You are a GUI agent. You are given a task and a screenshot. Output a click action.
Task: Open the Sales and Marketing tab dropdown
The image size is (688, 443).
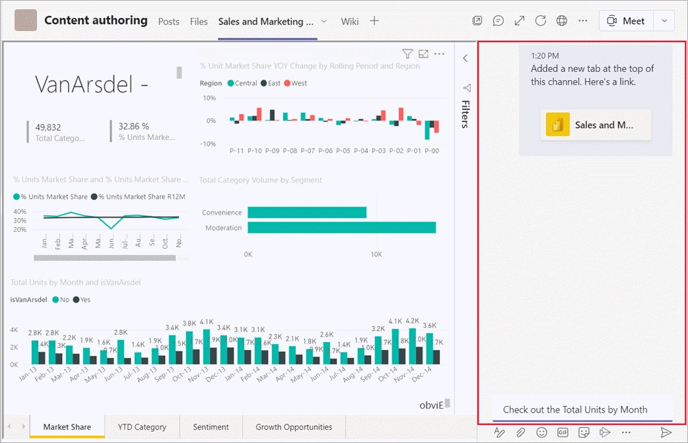[324, 21]
